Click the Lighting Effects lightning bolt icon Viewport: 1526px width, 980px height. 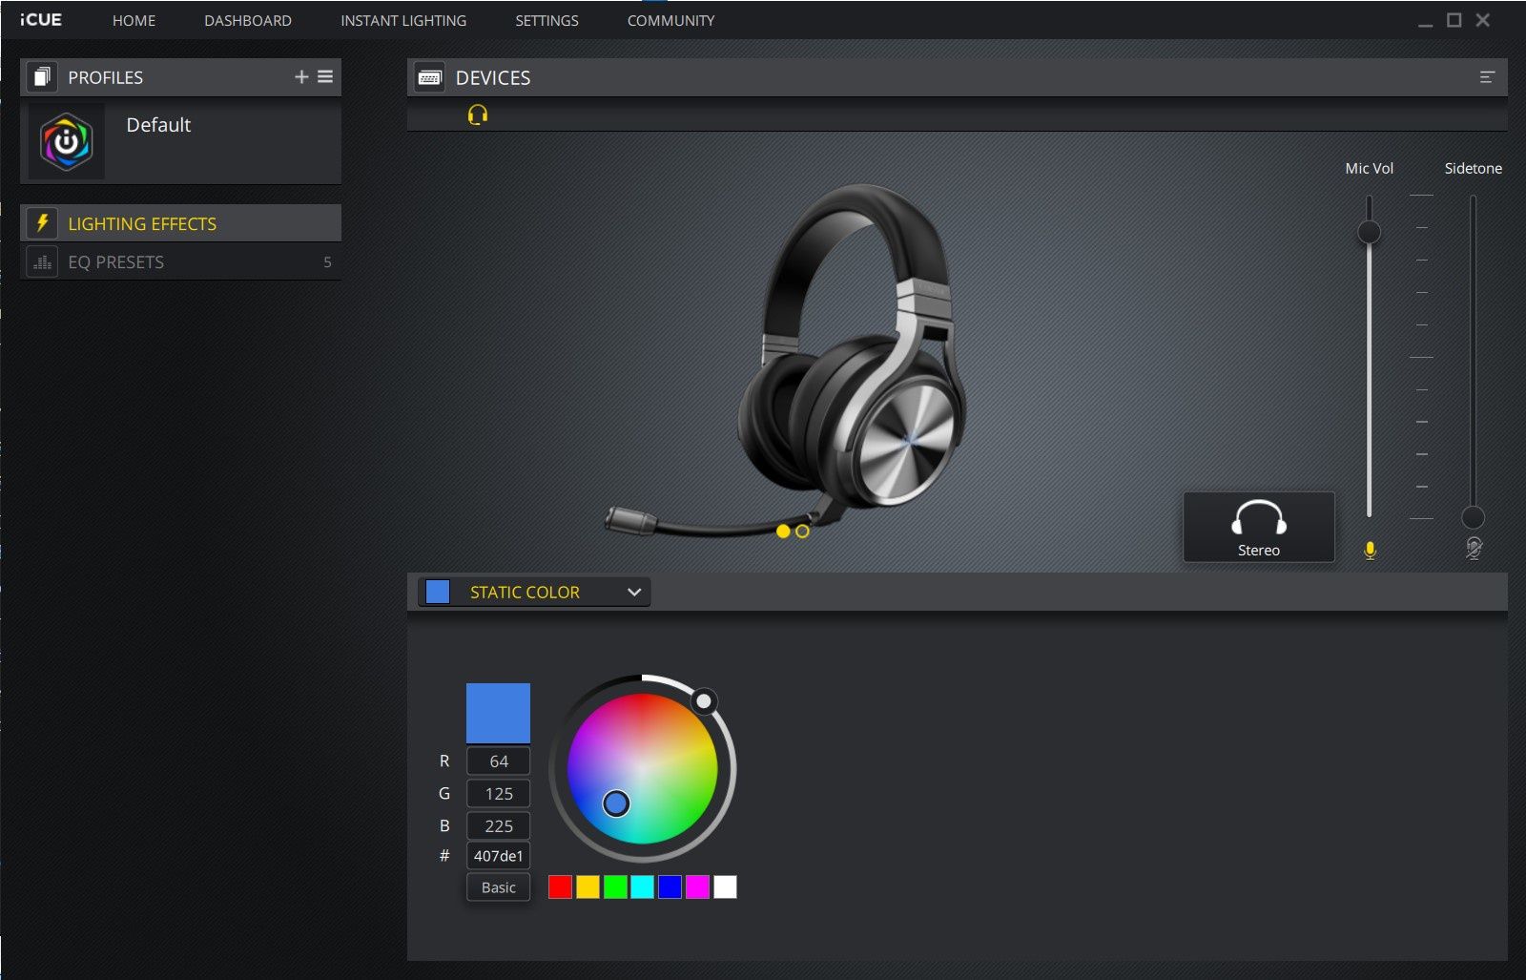click(x=42, y=223)
